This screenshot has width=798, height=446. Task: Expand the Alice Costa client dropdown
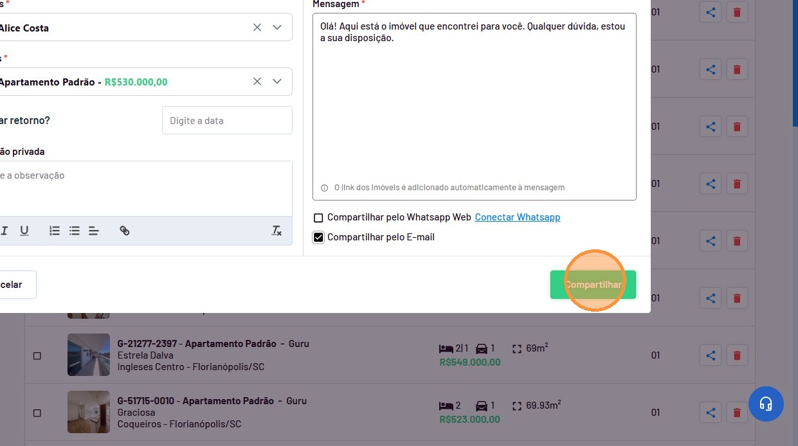pos(277,28)
